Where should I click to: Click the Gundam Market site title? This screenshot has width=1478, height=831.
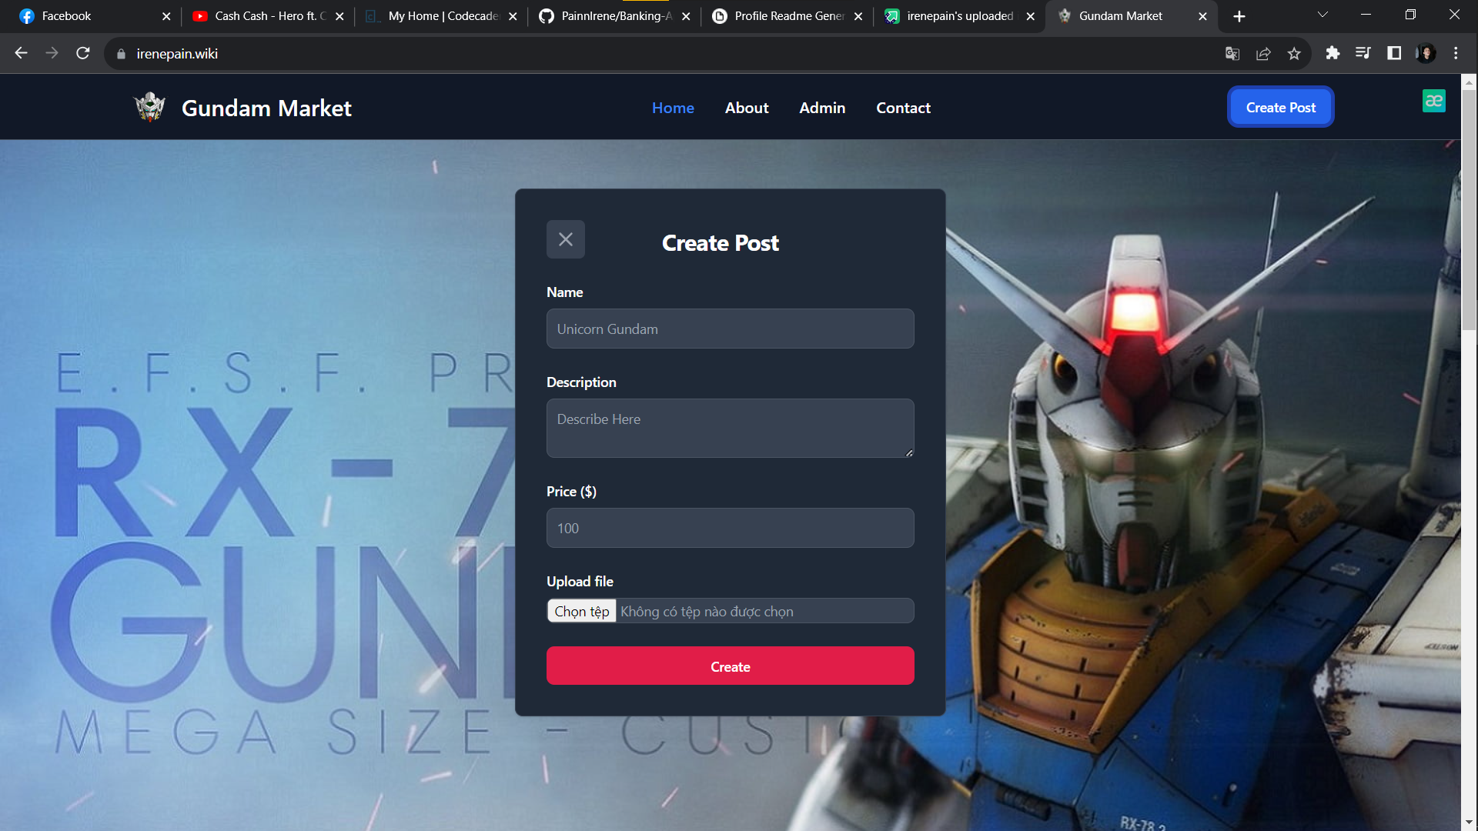click(266, 108)
